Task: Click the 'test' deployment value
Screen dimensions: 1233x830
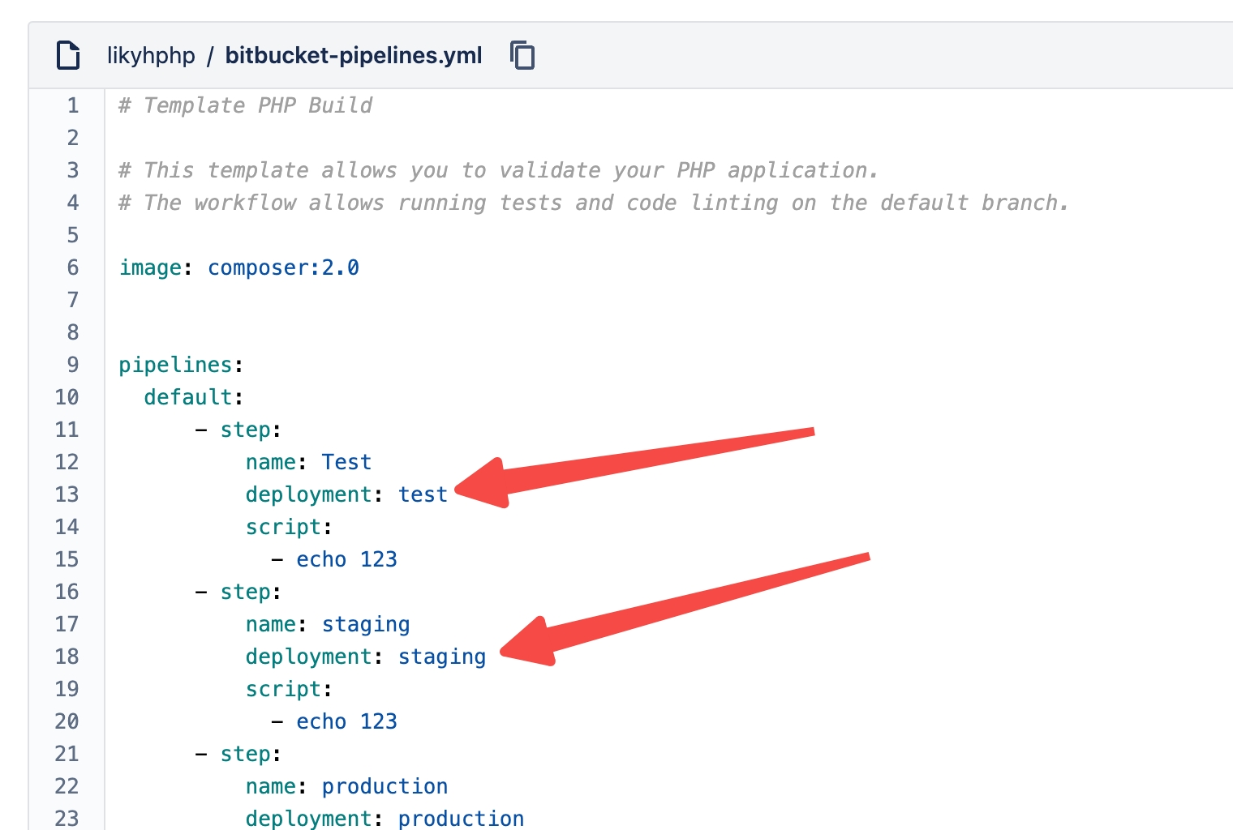Action: pyautogui.click(x=423, y=494)
